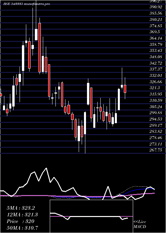Click the 374.85 price axis label

[x=156, y=26]
